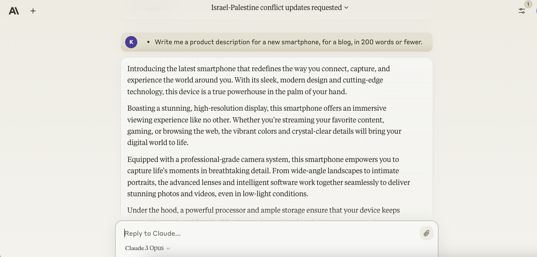This screenshot has height=257, width=537.
Task: Click the paragraph about professional-grade camera system
Action: click(x=268, y=177)
